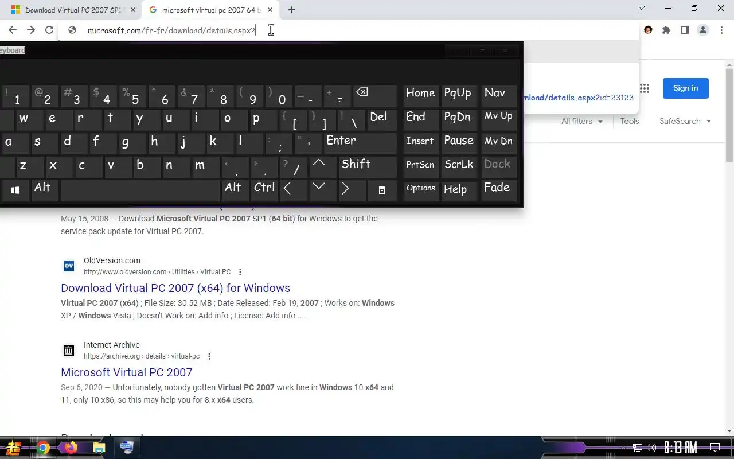Switch to microsoft virtual pc 2007 64 tab

point(210,10)
